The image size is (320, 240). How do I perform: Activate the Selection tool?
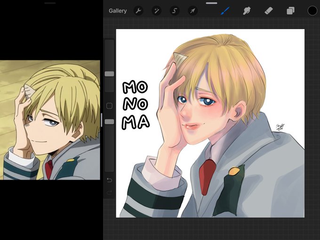coord(175,11)
